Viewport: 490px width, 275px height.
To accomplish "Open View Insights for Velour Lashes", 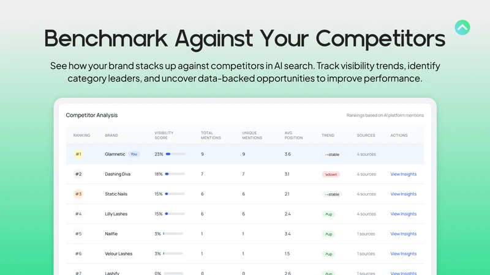I will [403, 254].
